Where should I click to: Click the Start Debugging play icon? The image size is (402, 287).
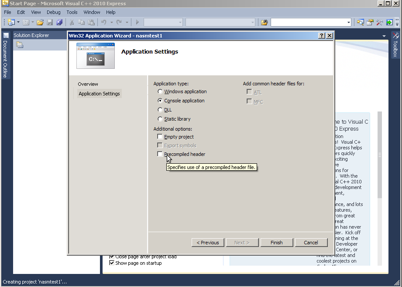(x=137, y=22)
